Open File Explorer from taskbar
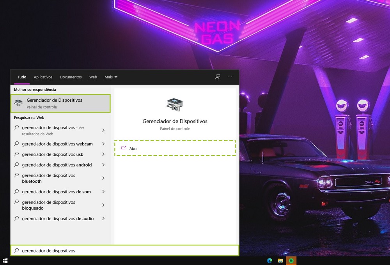Screen dimensions: 390x265 click(x=280, y=261)
